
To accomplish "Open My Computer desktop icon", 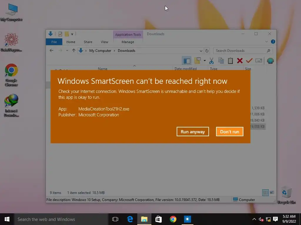I will coord(11,12).
